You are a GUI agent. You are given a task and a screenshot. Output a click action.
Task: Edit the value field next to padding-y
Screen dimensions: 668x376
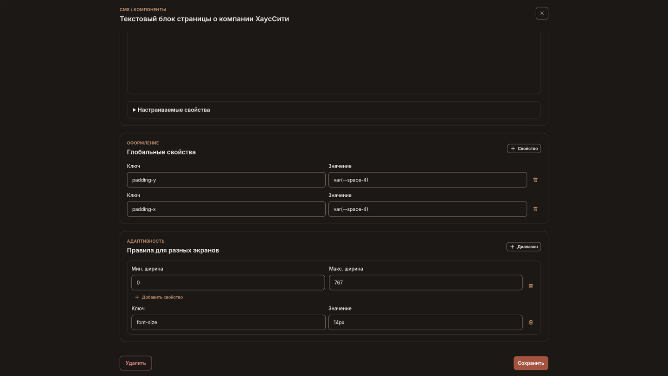pyautogui.click(x=428, y=180)
